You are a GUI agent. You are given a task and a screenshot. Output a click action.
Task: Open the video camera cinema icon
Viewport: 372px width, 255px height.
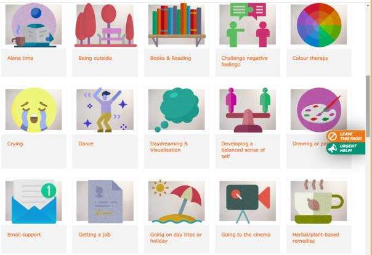coord(248,201)
